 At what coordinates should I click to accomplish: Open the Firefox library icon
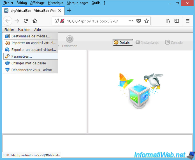click(x=168, y=21)
